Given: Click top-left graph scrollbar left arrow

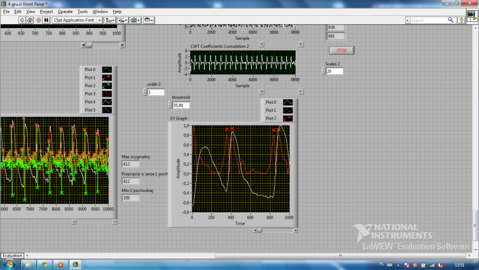Looking at the screenshot, I should pos(83,45).
